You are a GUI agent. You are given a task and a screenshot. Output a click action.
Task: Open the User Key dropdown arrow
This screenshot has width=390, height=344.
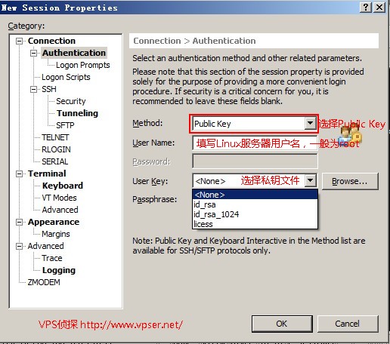pos(310,181)
